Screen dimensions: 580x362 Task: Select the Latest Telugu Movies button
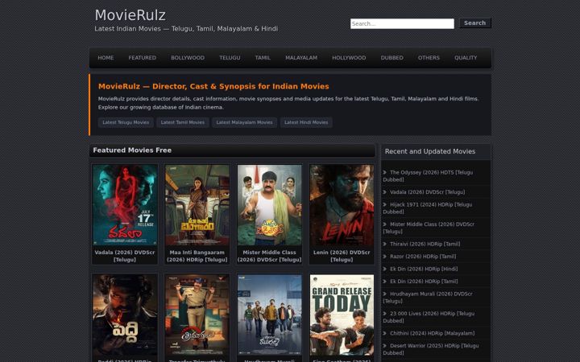[x=126, y=122]
